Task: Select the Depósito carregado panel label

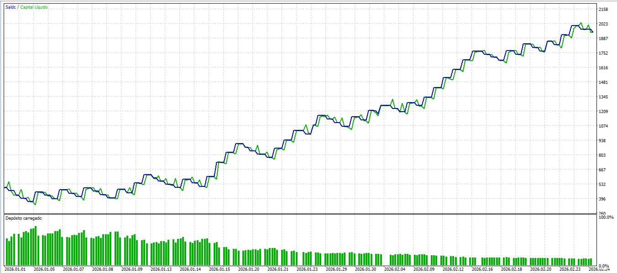Action: [23, 218]
